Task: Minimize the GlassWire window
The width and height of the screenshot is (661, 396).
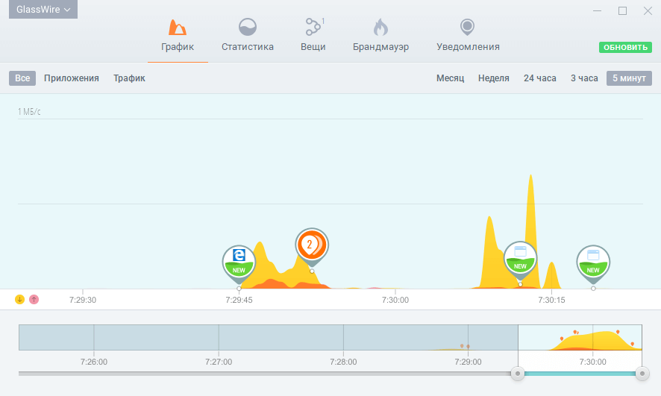Action: coord(598,11)
